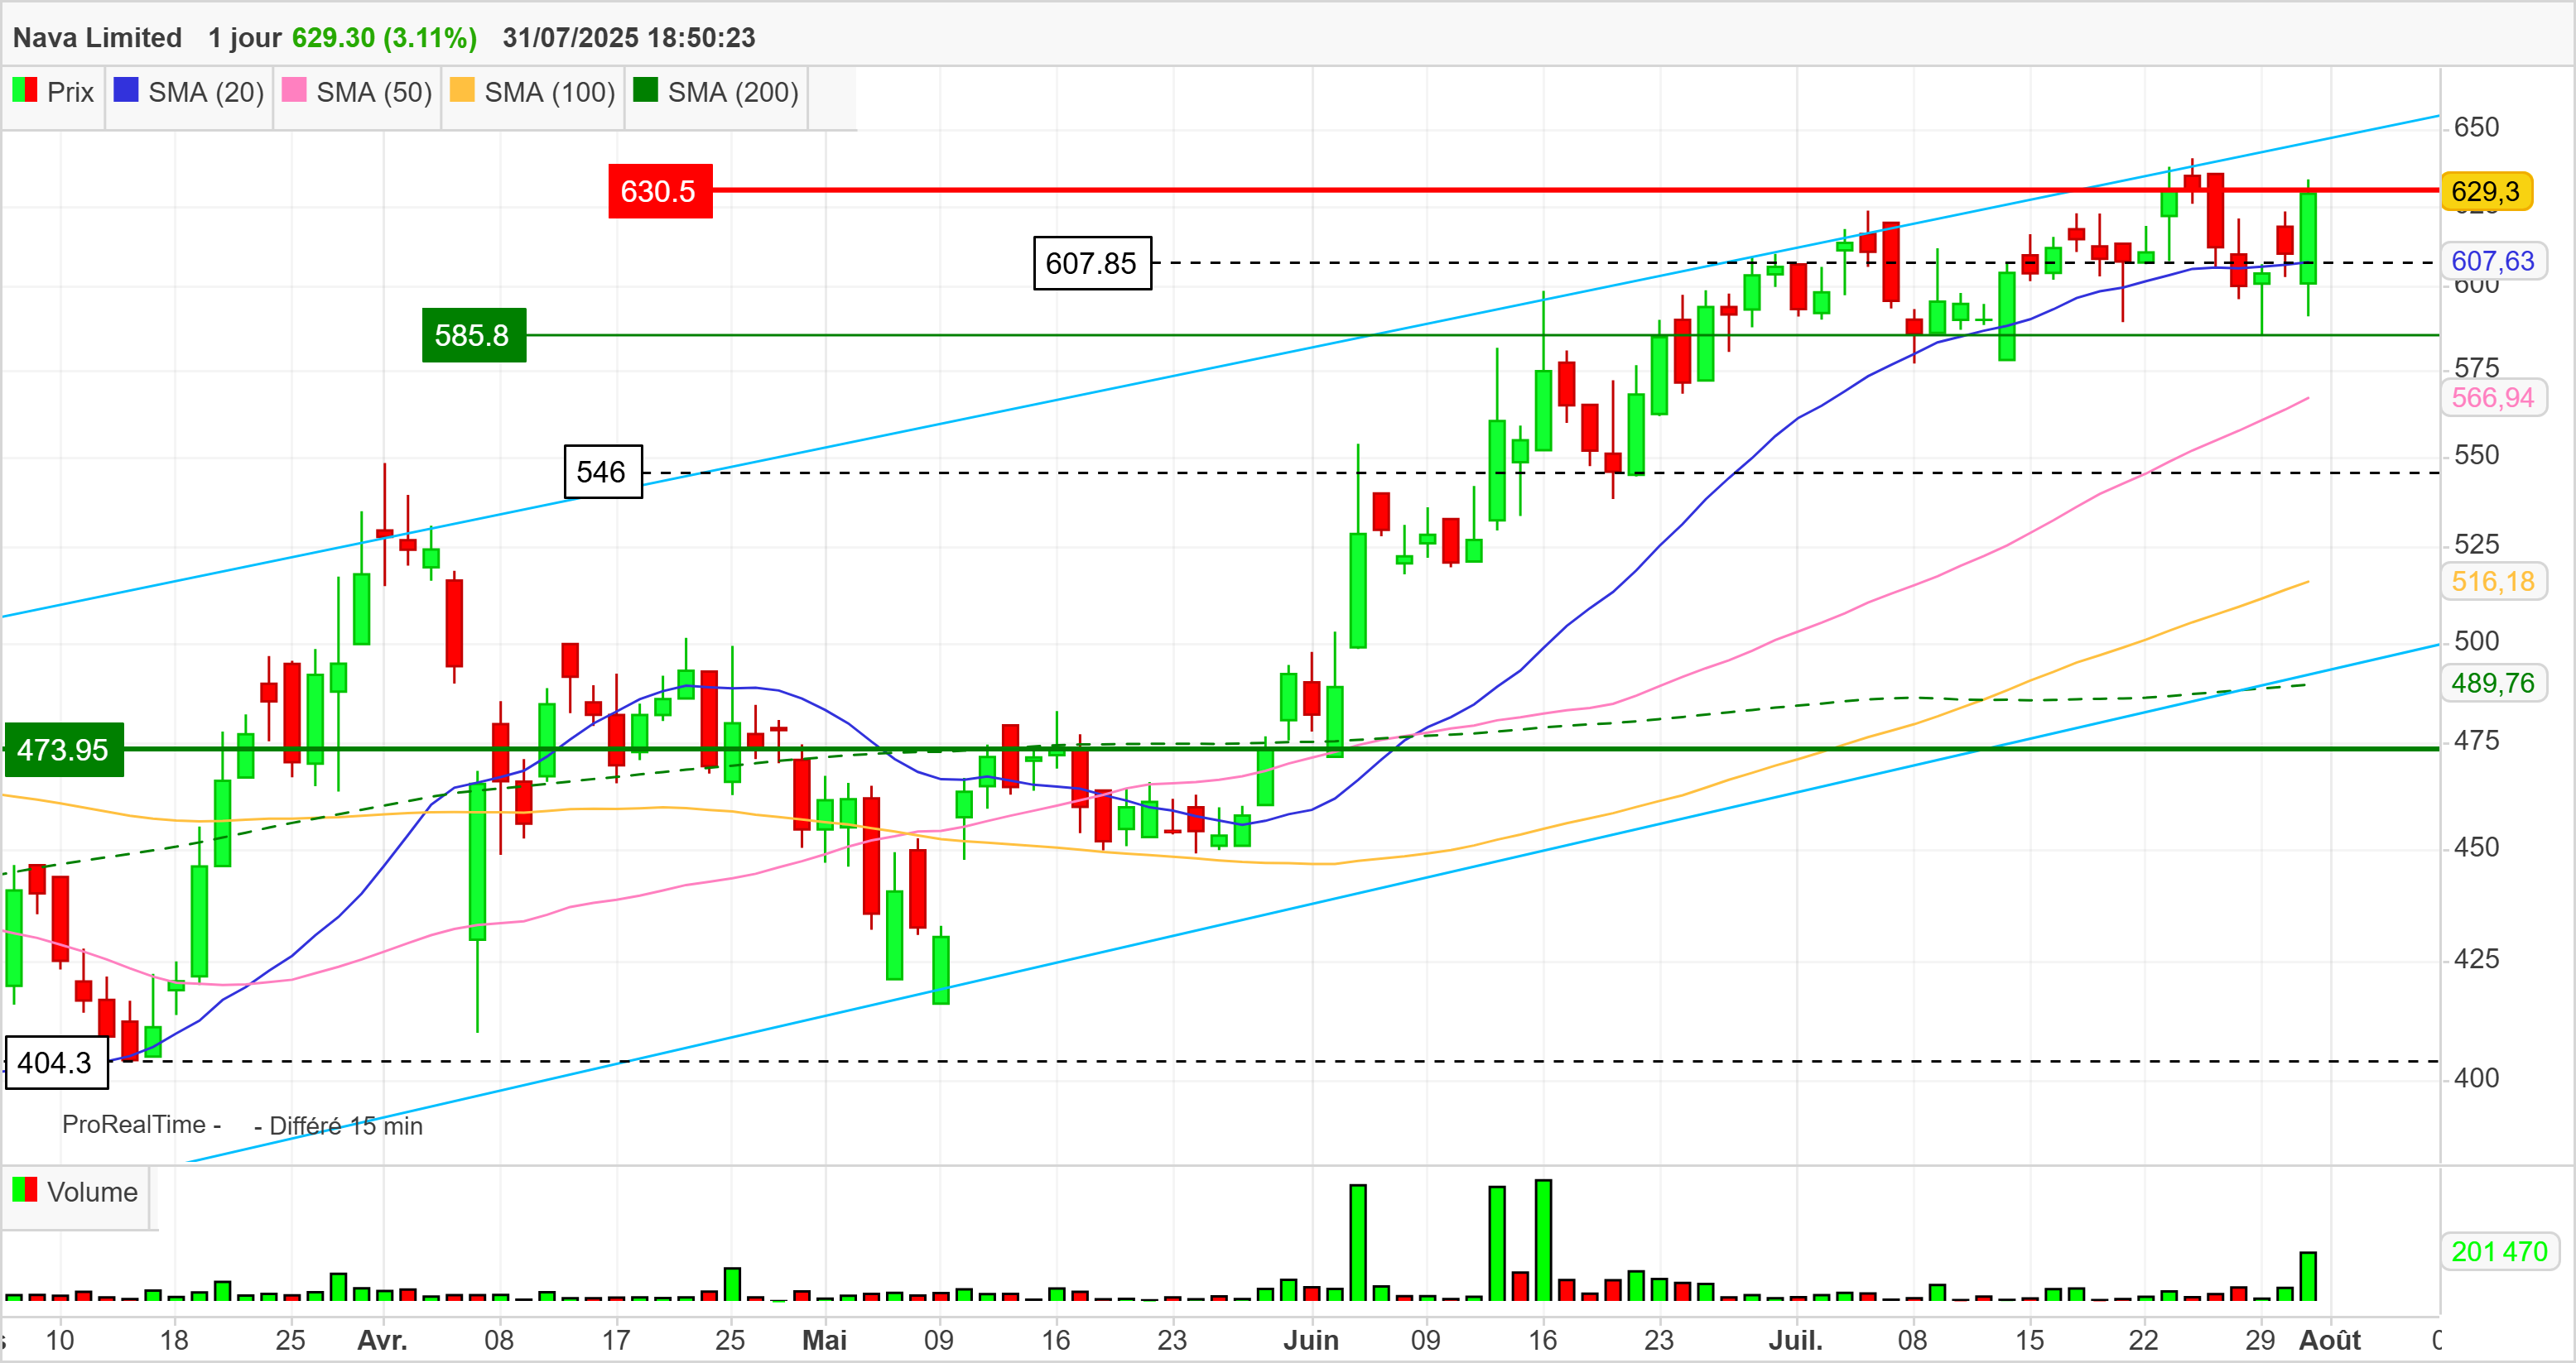Select the SMA (50) legend label
Screen dimensions: 2576x1363
pyautogui.click(x=374, y=92)
